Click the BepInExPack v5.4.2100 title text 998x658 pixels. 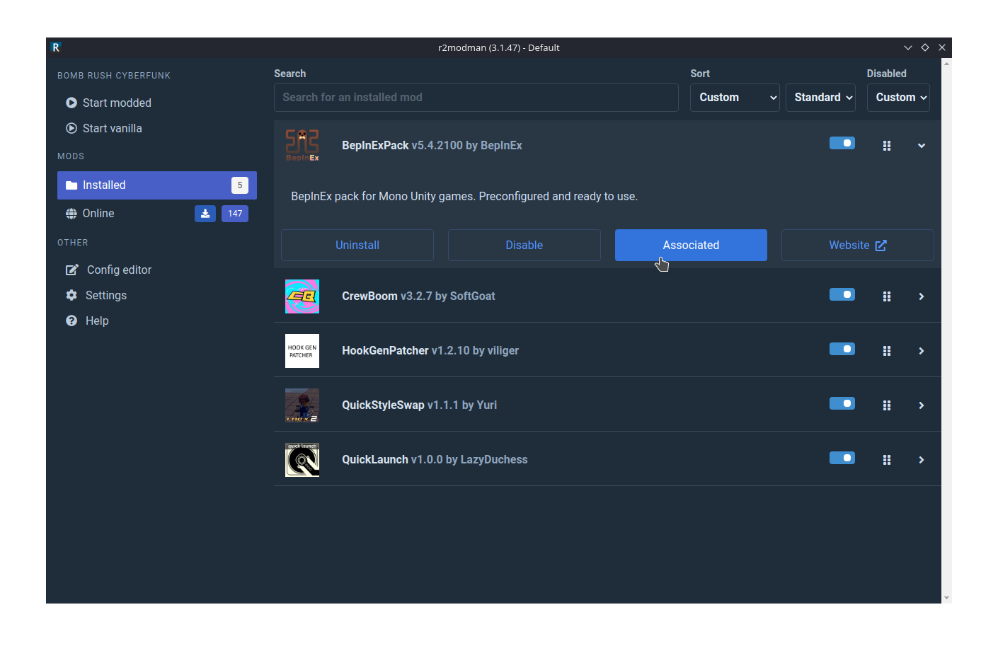(432, 146)
